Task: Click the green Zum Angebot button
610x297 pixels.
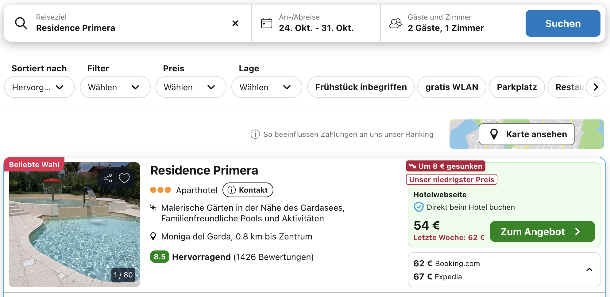Action: tap(542, 231)
